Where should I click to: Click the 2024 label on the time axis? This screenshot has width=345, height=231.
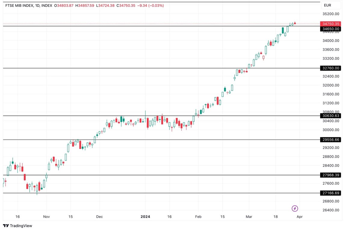[146, 216]
